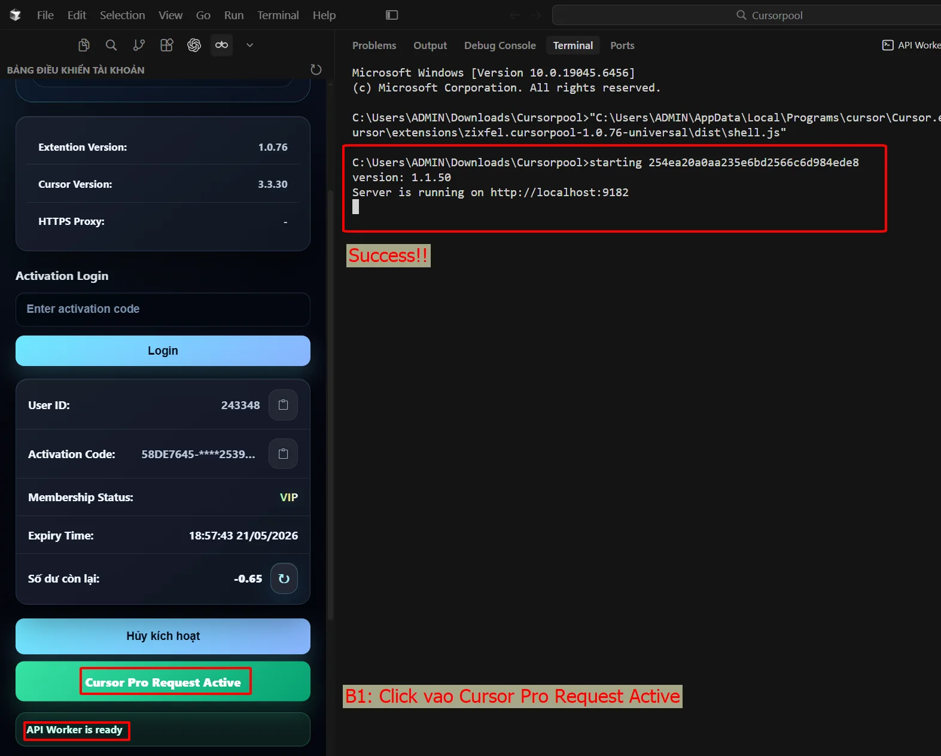Open the Selection menu

click(x=123, y=15)
